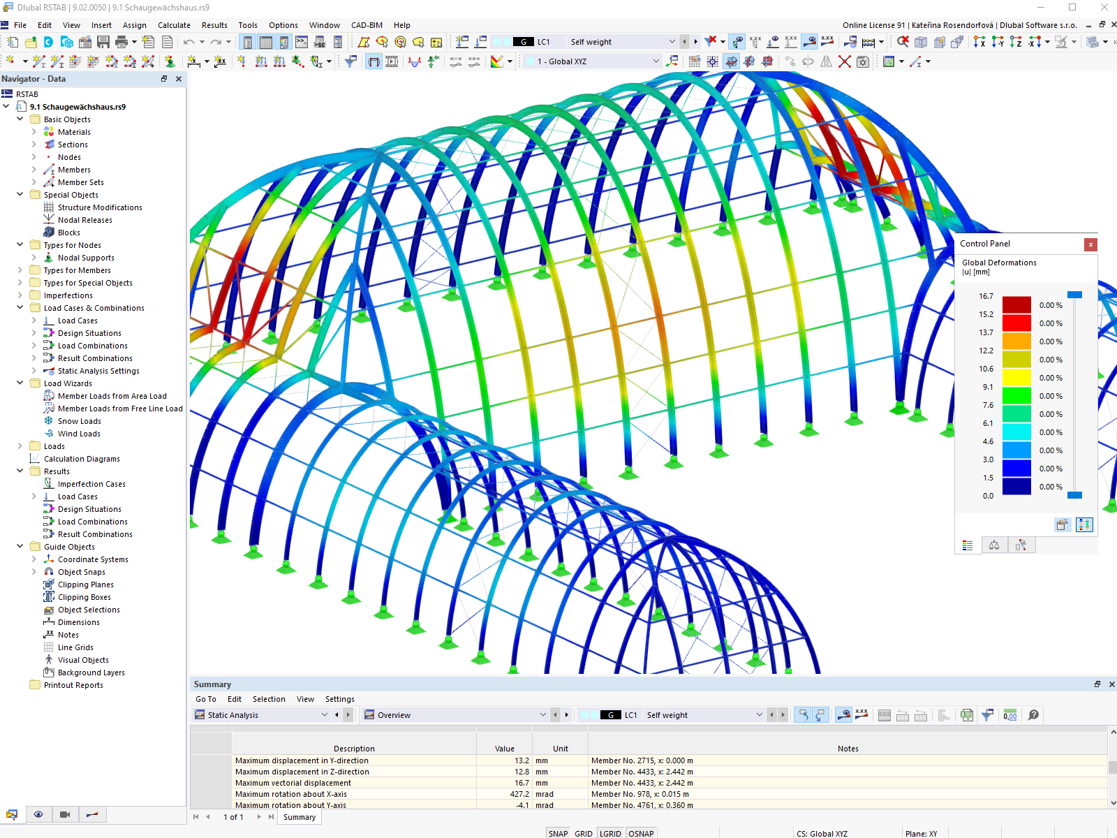Click the Undo icon

coord(188,42)
